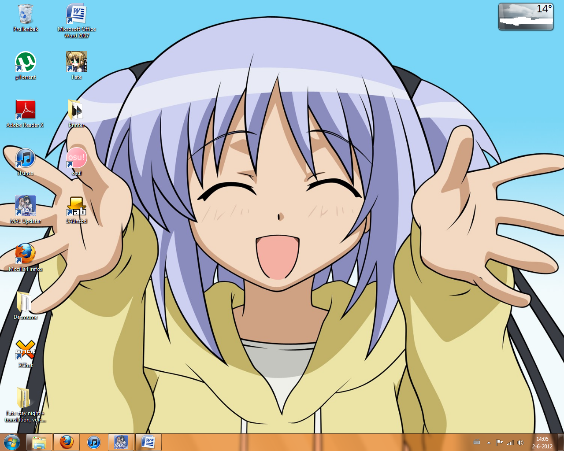564x451 pixels.
Task: Select the Desmume folder icon
Action: (x=26, y=306)
